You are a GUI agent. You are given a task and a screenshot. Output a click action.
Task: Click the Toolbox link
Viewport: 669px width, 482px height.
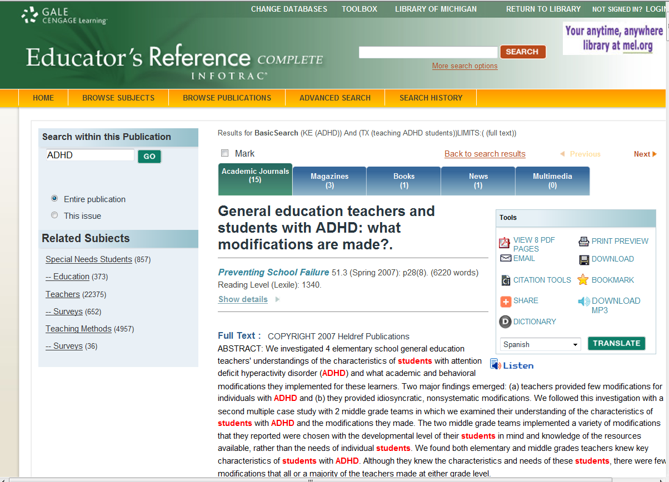click(x=360, y=9)
